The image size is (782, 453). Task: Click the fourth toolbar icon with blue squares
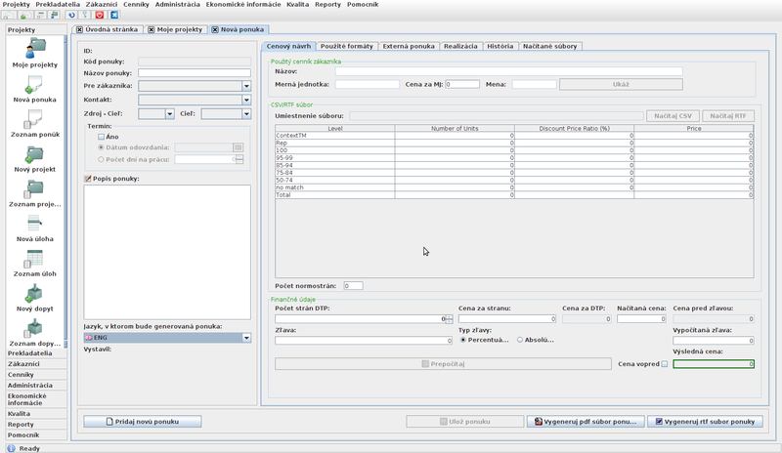point(54,15)
